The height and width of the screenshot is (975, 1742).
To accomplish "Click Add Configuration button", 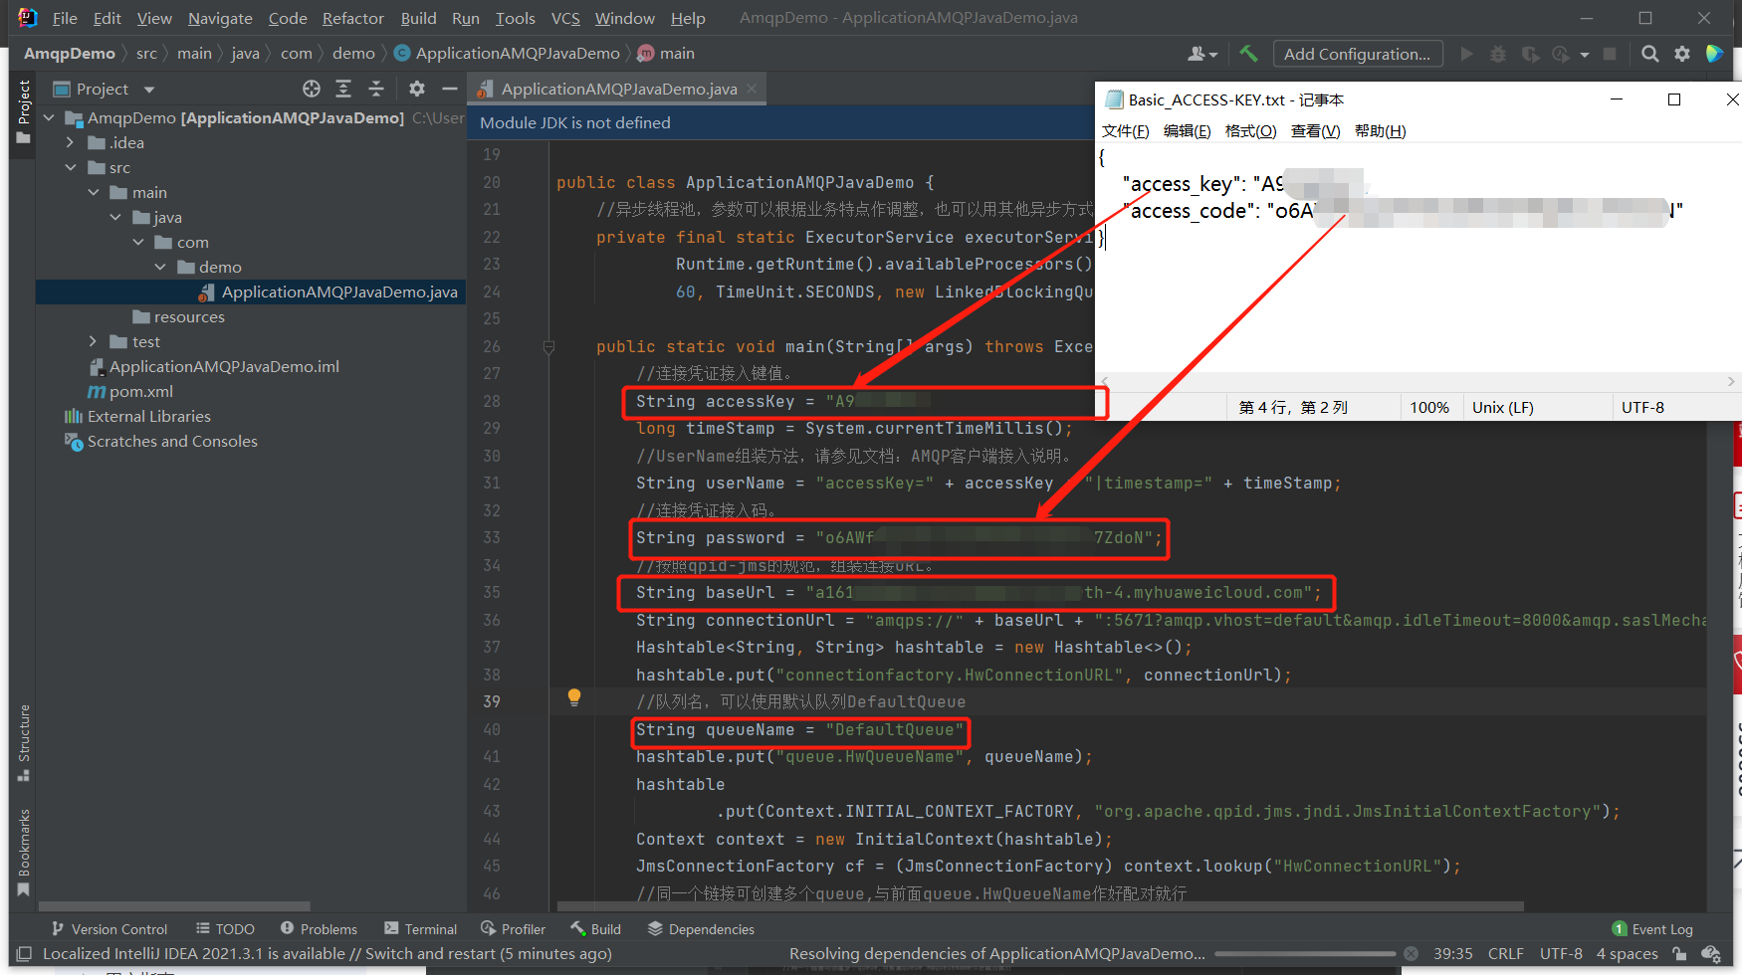I will click(1357, 54).
